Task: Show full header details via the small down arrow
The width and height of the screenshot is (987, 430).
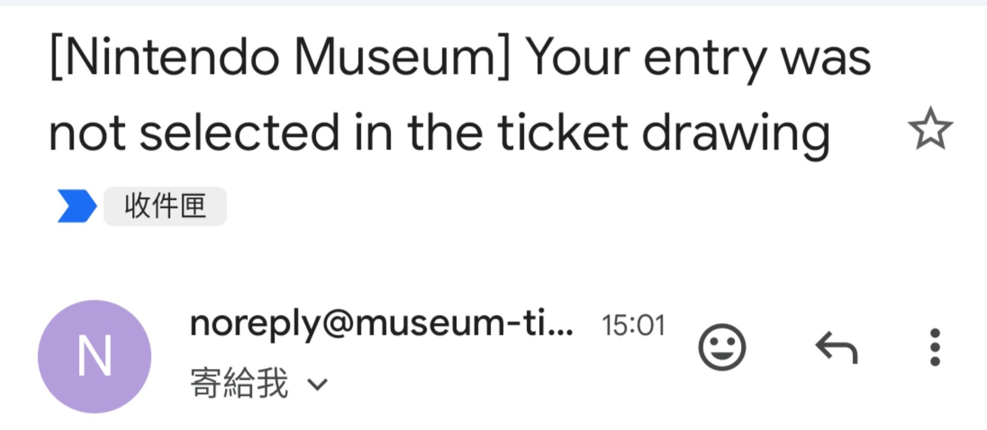Action: (x=318, y=384)
